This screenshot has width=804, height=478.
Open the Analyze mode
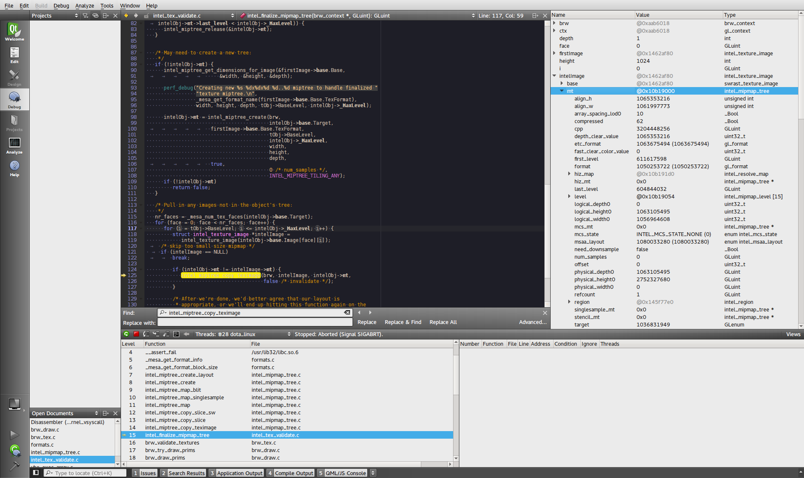pos(14,145)
